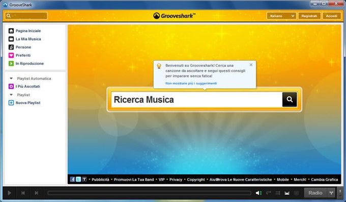Open the VIP footer link
This screenshot has width=346, height=202.
[x=161, y=180]
